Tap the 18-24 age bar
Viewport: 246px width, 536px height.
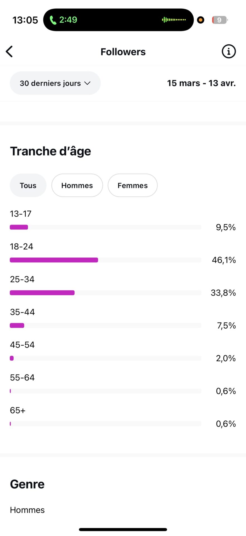[x=54, y=260]
